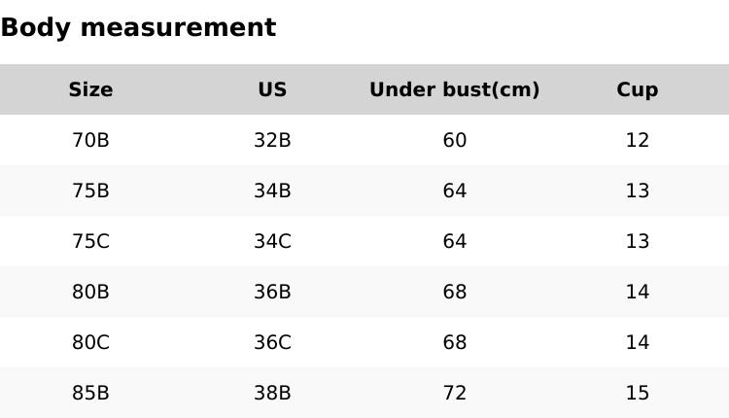Click under bust value 60

tap(454, 140)
